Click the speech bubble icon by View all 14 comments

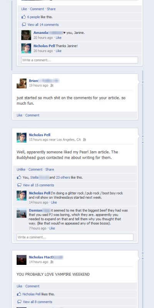point(24,25)
